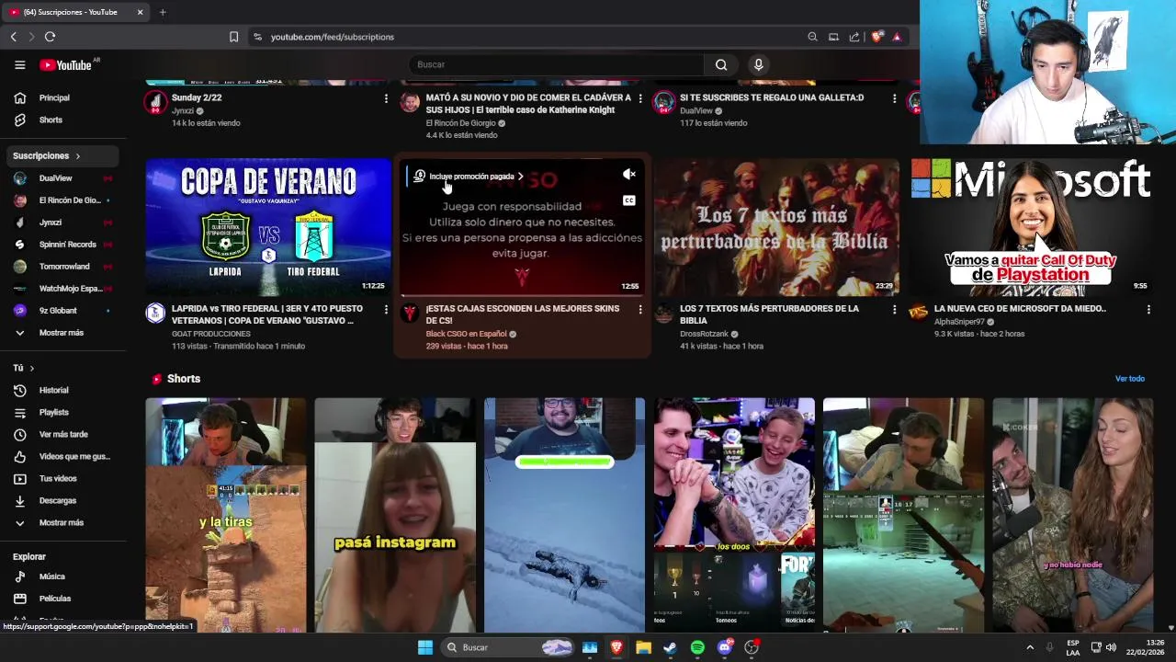Open a new browser tab
Viewport: 1176px width, 662px height.
pyautogui.click(x=163, y=12)
